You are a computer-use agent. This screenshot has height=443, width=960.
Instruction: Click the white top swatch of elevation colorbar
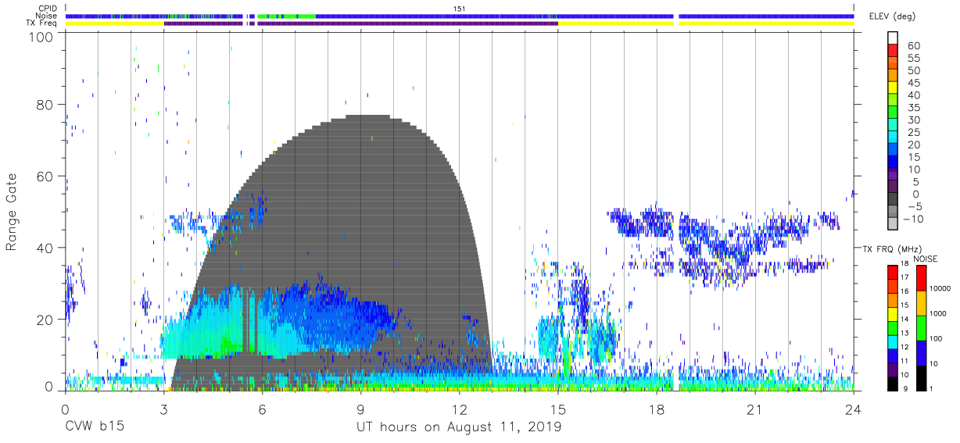892,38
